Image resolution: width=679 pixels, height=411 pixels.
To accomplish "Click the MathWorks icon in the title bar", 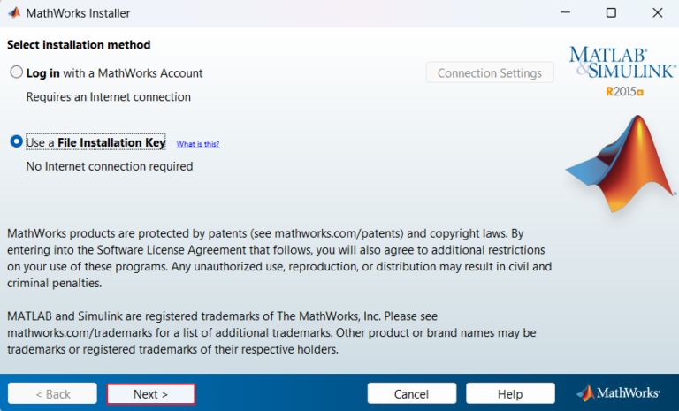I will (13, 13).
